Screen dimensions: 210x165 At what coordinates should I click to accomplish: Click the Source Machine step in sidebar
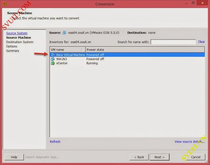click(18, 38)
